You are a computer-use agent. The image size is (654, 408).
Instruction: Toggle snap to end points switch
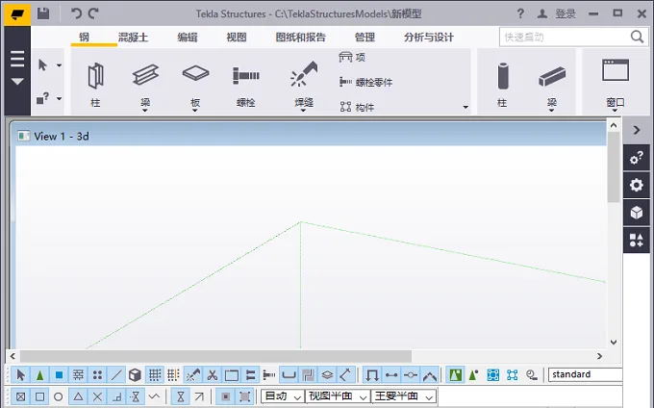(x=39, y=396)
